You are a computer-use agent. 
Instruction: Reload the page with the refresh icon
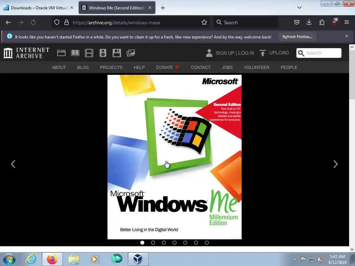pos(33,23)
